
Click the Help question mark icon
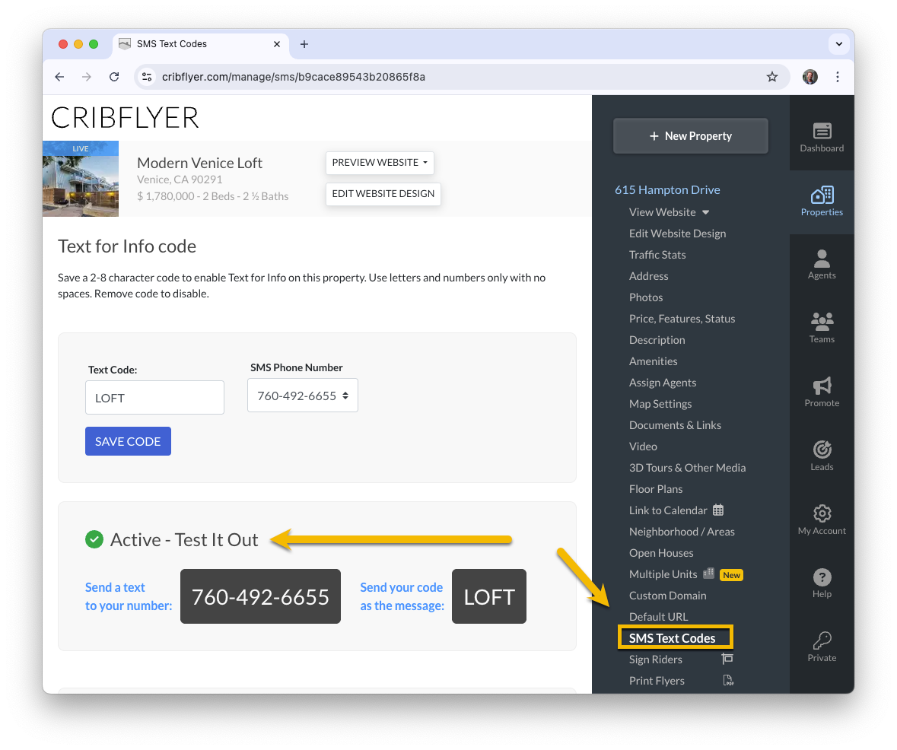822,577
